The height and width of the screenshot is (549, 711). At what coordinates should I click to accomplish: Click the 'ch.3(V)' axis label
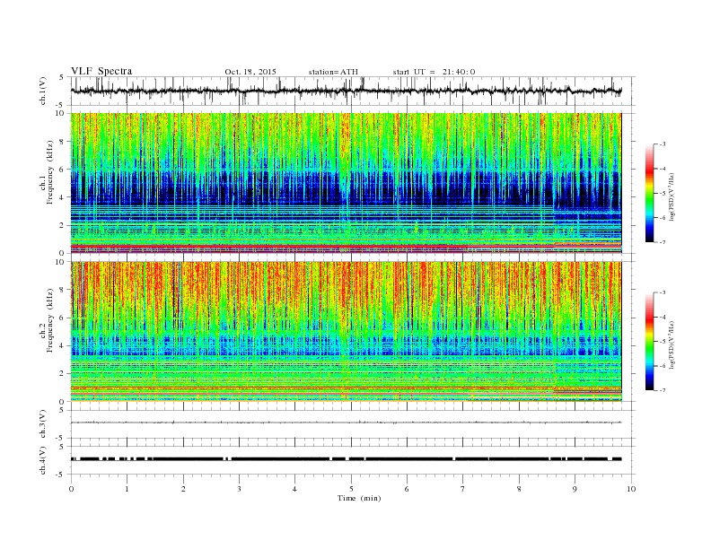(43, 424)
